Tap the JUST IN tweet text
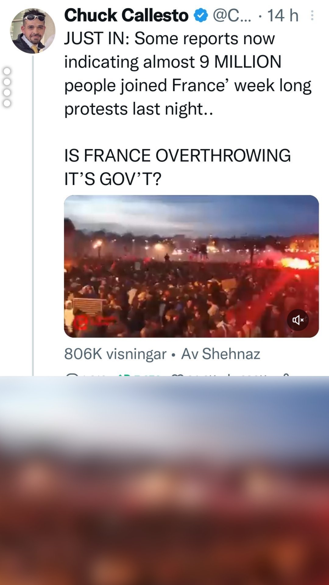The width and height of the screenshot is (329, 585). 188,74
